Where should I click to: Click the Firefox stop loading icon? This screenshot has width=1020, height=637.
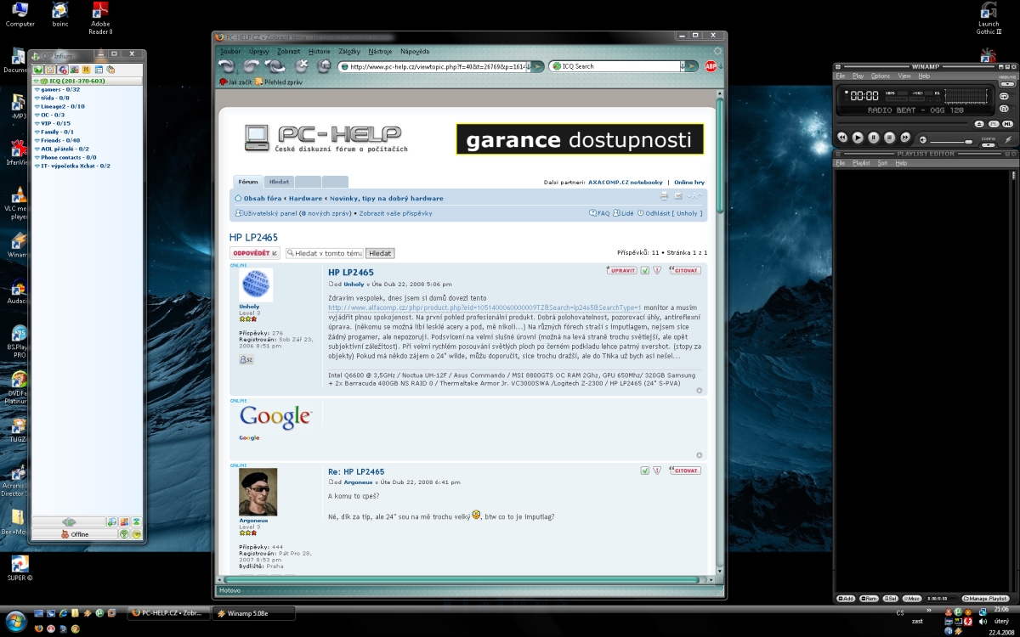[x=301, y=66]
